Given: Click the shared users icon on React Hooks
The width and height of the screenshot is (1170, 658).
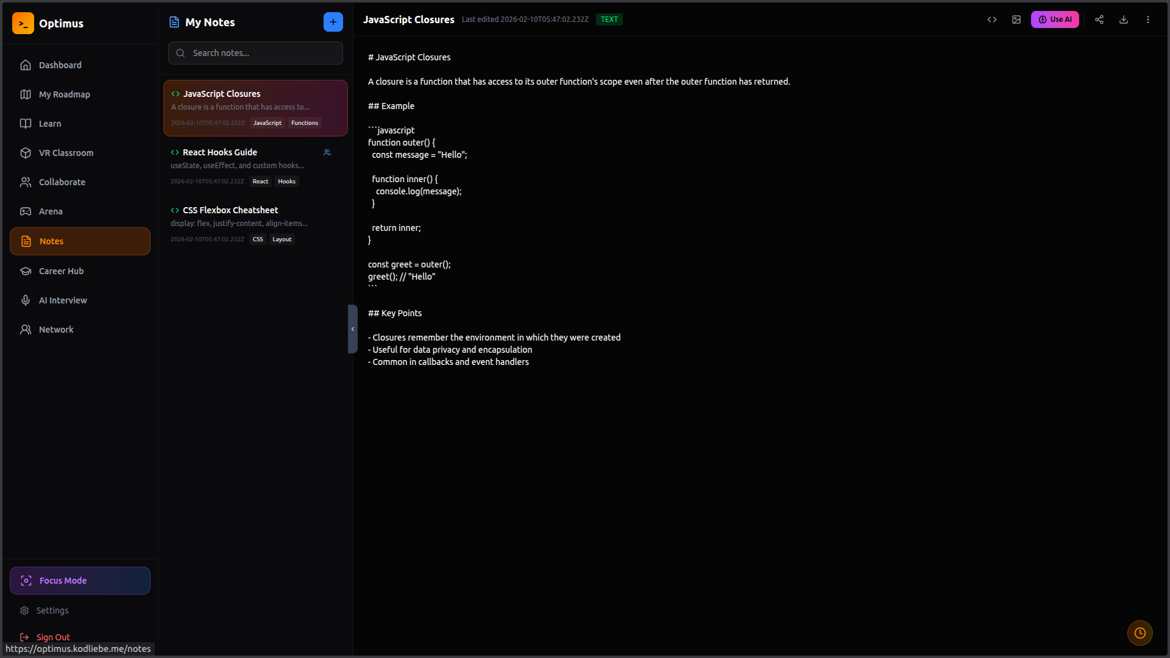Looking at the screenshot, I should coord(327,152).
